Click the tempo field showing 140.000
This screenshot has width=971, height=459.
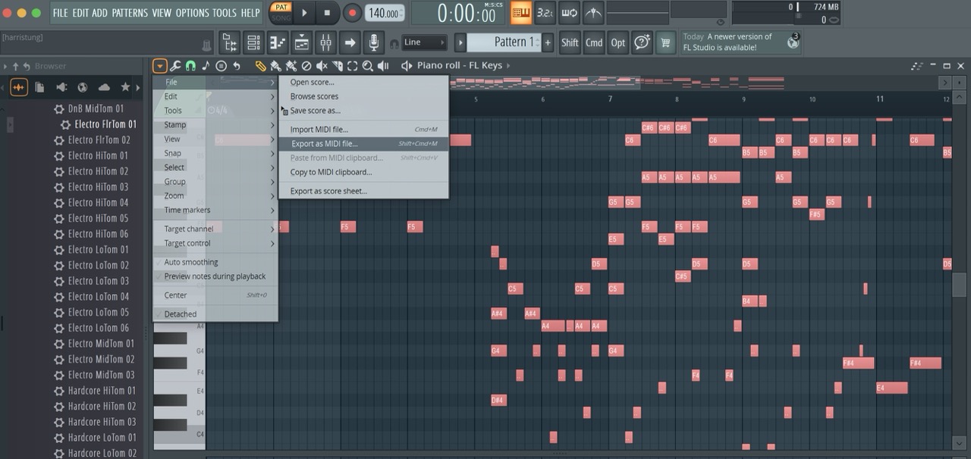point(385,13)
